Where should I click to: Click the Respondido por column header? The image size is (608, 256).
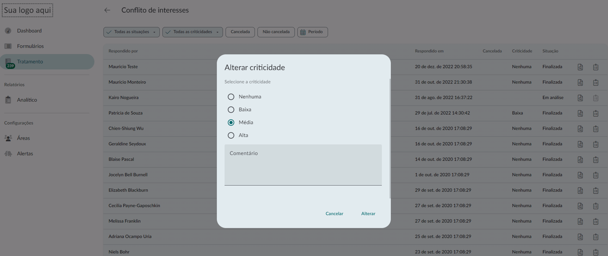[x=123, y=51]
